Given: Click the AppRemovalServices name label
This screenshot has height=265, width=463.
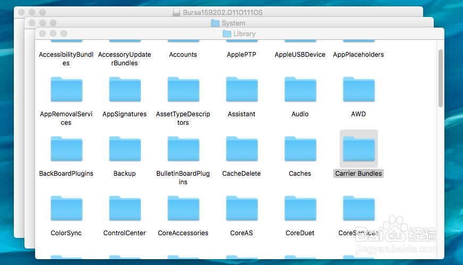Looking at the screenshot, I should (66, 118).
